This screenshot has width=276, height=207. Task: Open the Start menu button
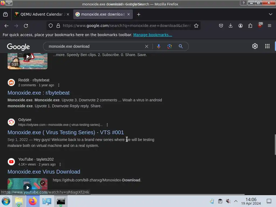click(x=6, y=201)
